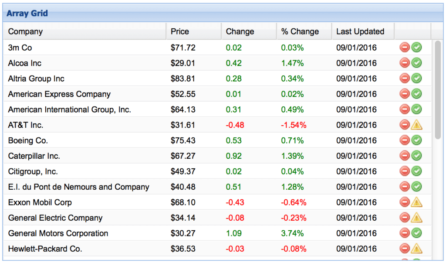This screenshot has height=263, width=446.
Task: Click green check icon on Alcoa Inc row
Action: click(417, 63)
